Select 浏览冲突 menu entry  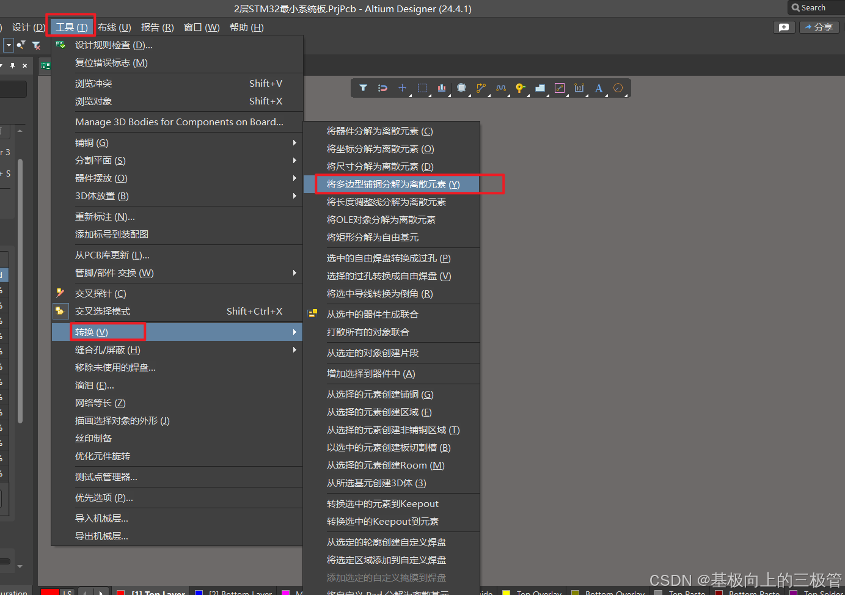pyautogui.click(x=177, y=83)
